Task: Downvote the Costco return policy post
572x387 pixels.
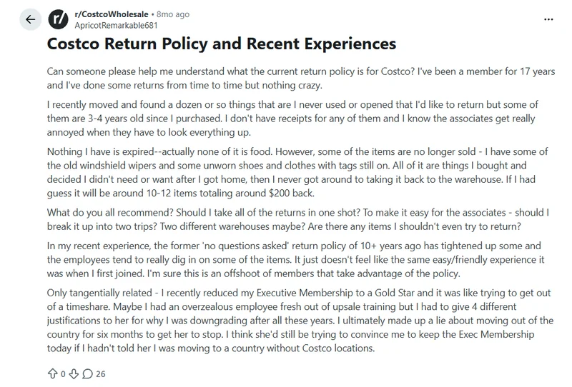Action: click(72, 373)
